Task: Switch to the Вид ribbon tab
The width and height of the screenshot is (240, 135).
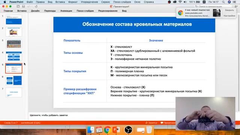Action: point(124,11)
